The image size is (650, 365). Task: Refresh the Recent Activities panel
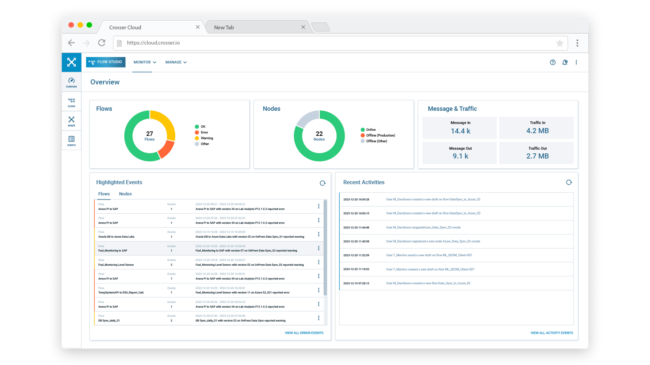click(569, 182)
